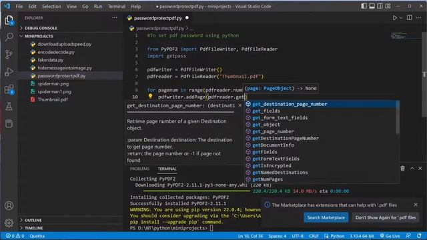Click the Run Python File play icon
The image size is (427, 240).
pos(394,18)
